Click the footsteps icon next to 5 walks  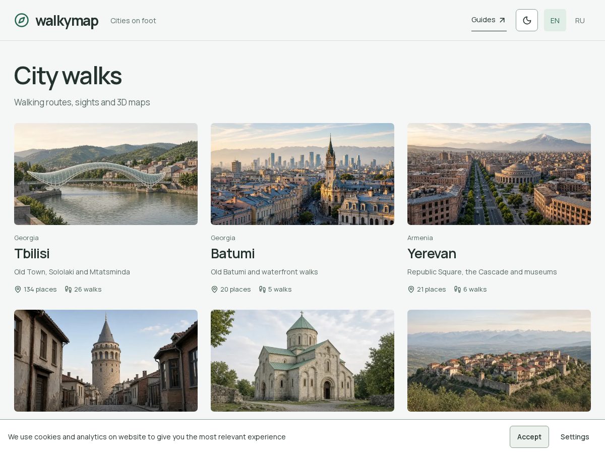(262, 289)
